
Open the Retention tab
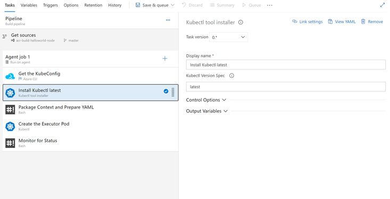(x=93, y=5)
